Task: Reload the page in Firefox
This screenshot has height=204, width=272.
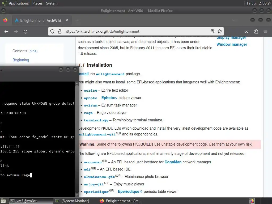Action: (x=25, y=31)
